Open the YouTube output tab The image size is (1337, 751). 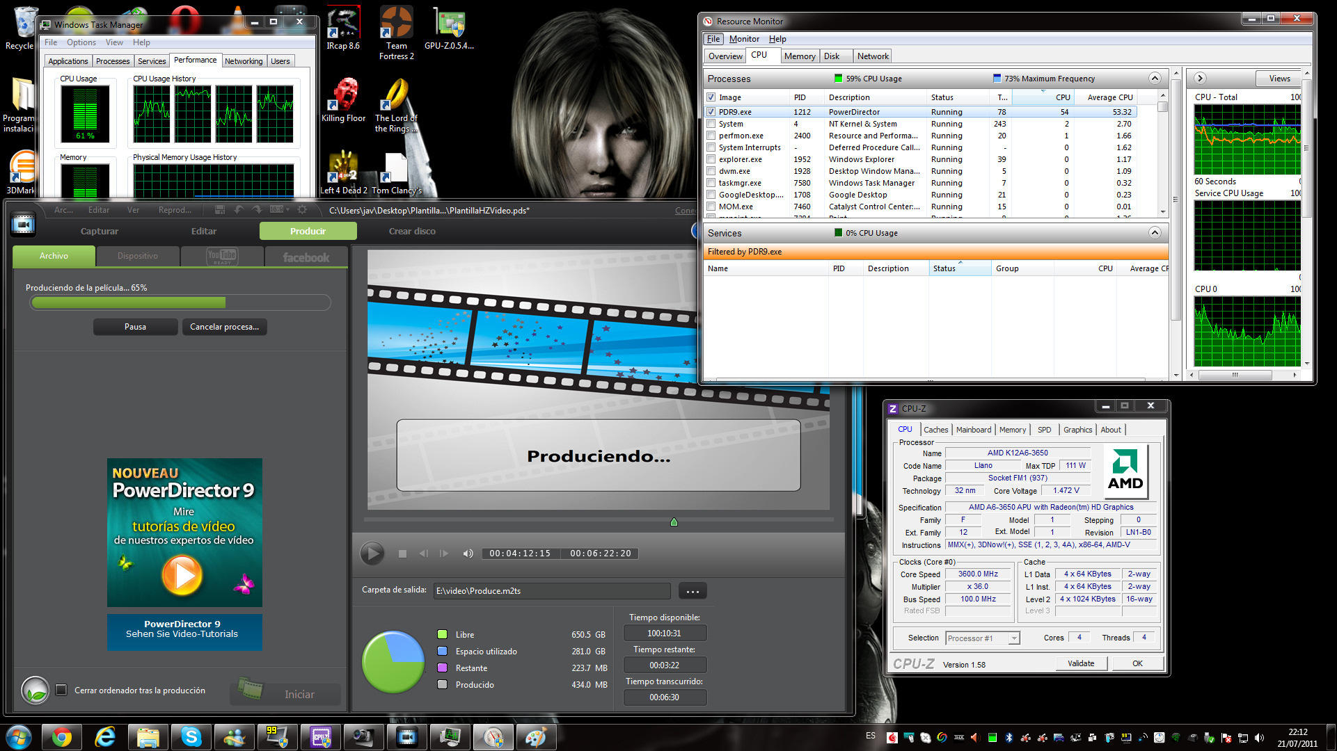(222, 257)
